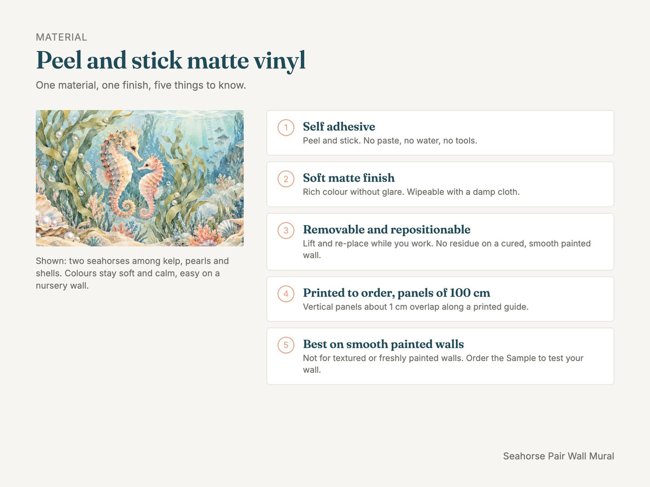Click 'Printed to order, panels of 100 cm'
The width and height of the screenshot is (650, 487).
(396, 293)
